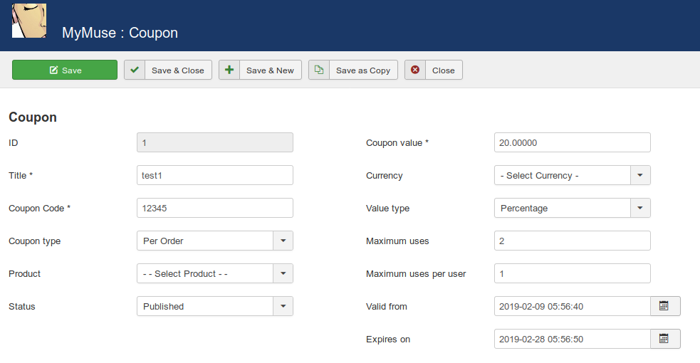Click the disabled ID field
Image resolution: width=700 pixels, height=363 pixels.
(215, 142)
